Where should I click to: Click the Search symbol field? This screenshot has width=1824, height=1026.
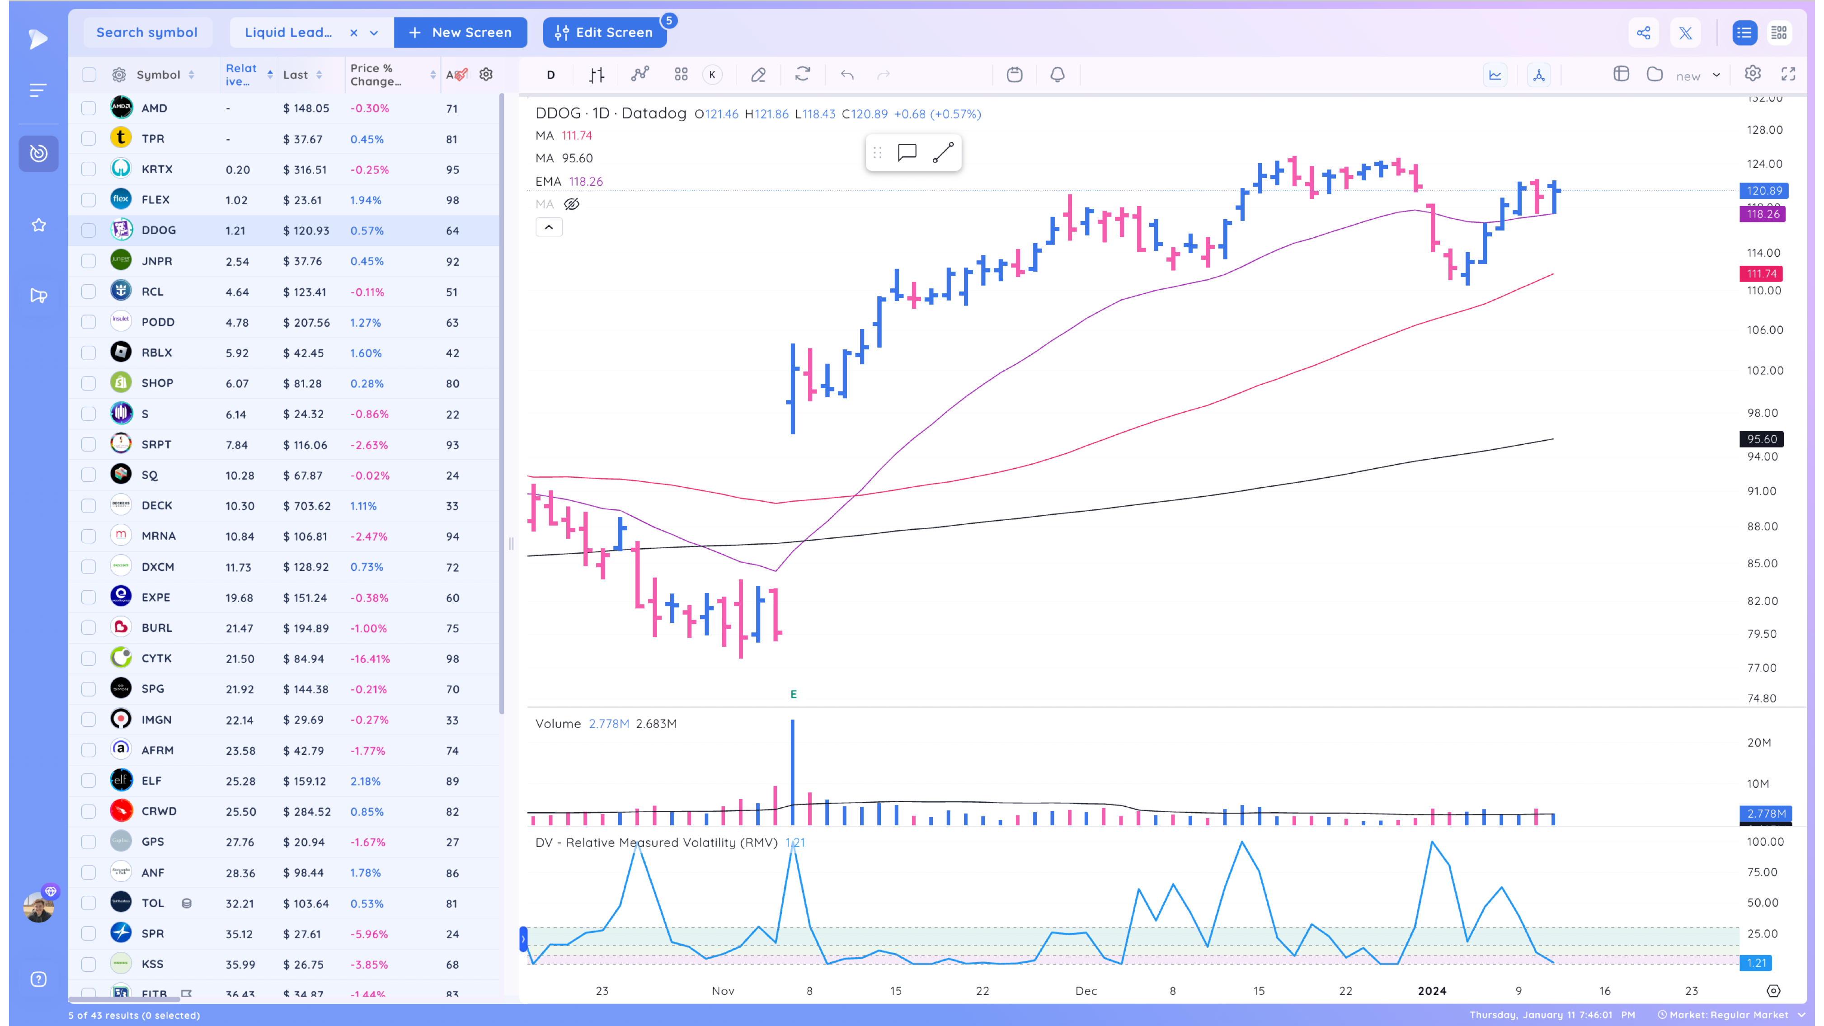tap(147, 33)
